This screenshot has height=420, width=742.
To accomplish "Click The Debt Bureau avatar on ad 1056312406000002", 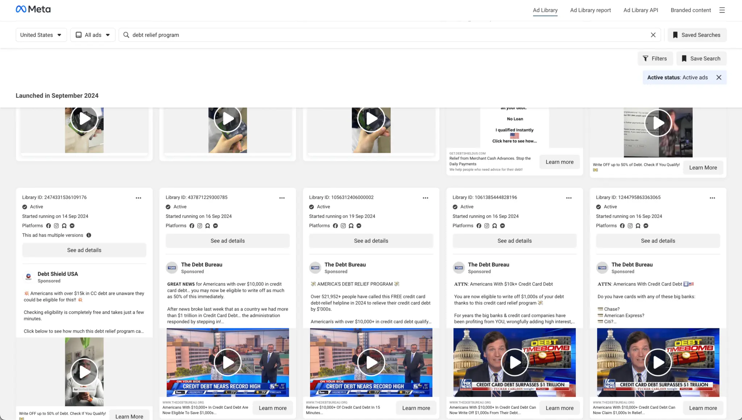I will tap(315, 268).
